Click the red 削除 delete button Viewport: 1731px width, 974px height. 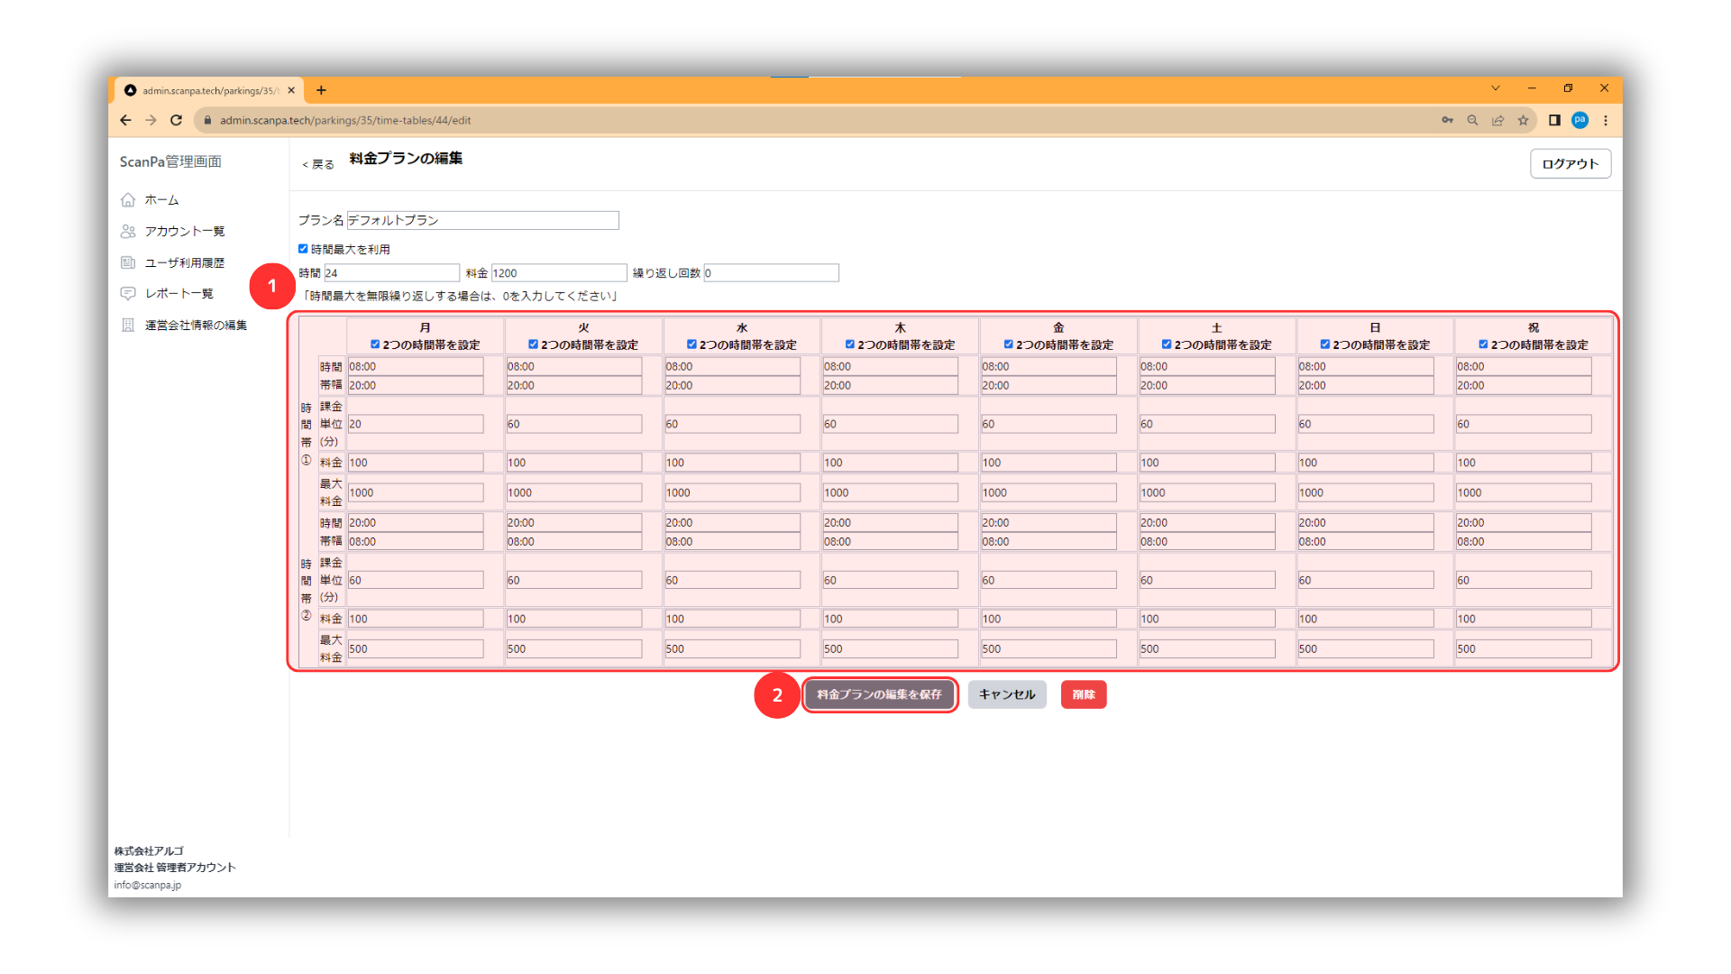coord(1083,694)
